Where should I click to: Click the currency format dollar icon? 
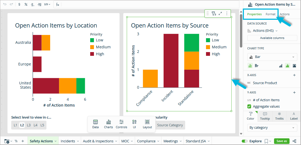click(x=19, y=4)
